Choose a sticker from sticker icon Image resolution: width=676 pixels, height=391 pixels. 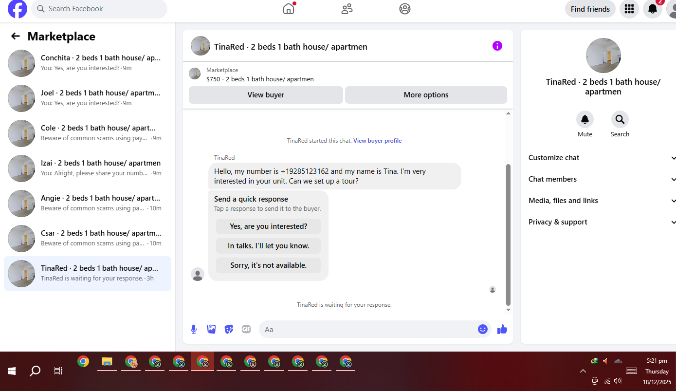(x=229, y=329)
